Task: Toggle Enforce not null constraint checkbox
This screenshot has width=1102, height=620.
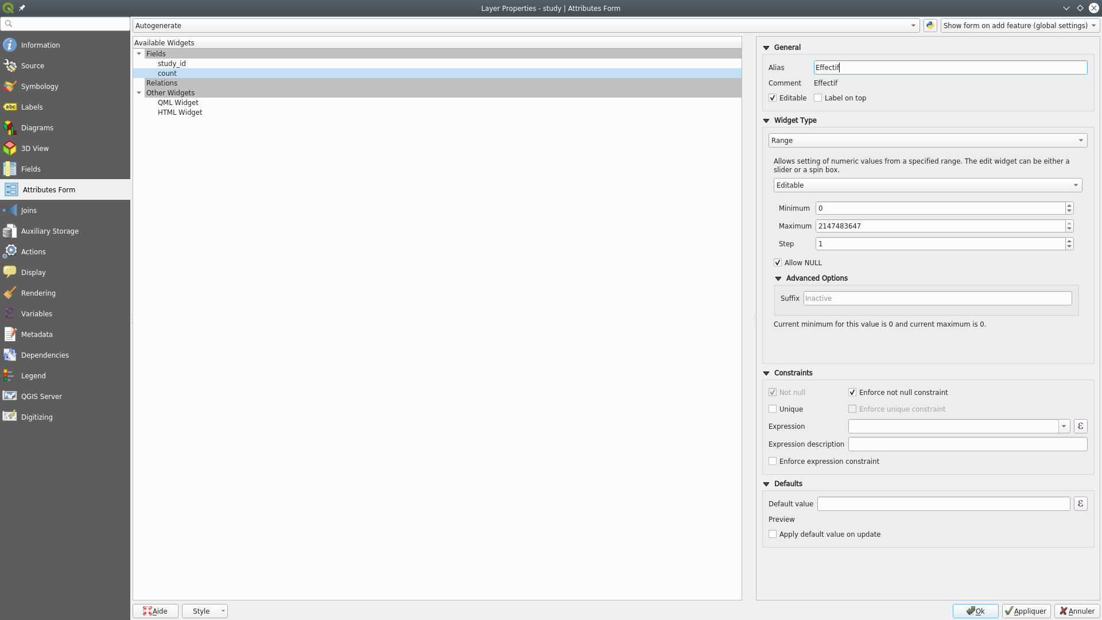Action: pos(852,393)
